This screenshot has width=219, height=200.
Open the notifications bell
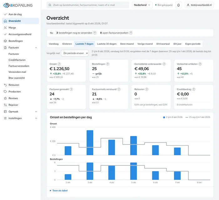click(178, 5)
